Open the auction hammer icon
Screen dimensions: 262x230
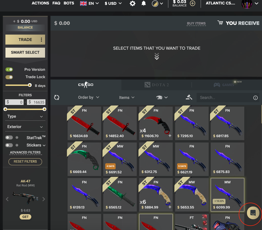[x=189, y=97]
